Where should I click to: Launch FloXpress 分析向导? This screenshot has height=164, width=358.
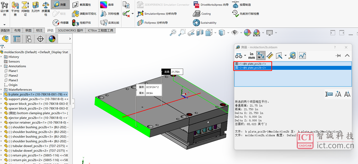152,23
